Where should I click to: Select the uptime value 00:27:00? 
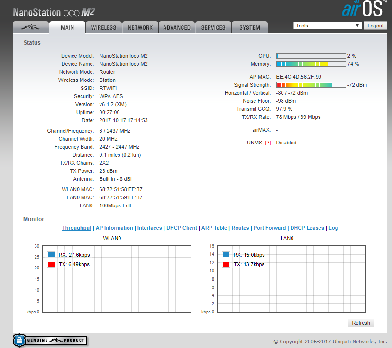pos(109,112)
